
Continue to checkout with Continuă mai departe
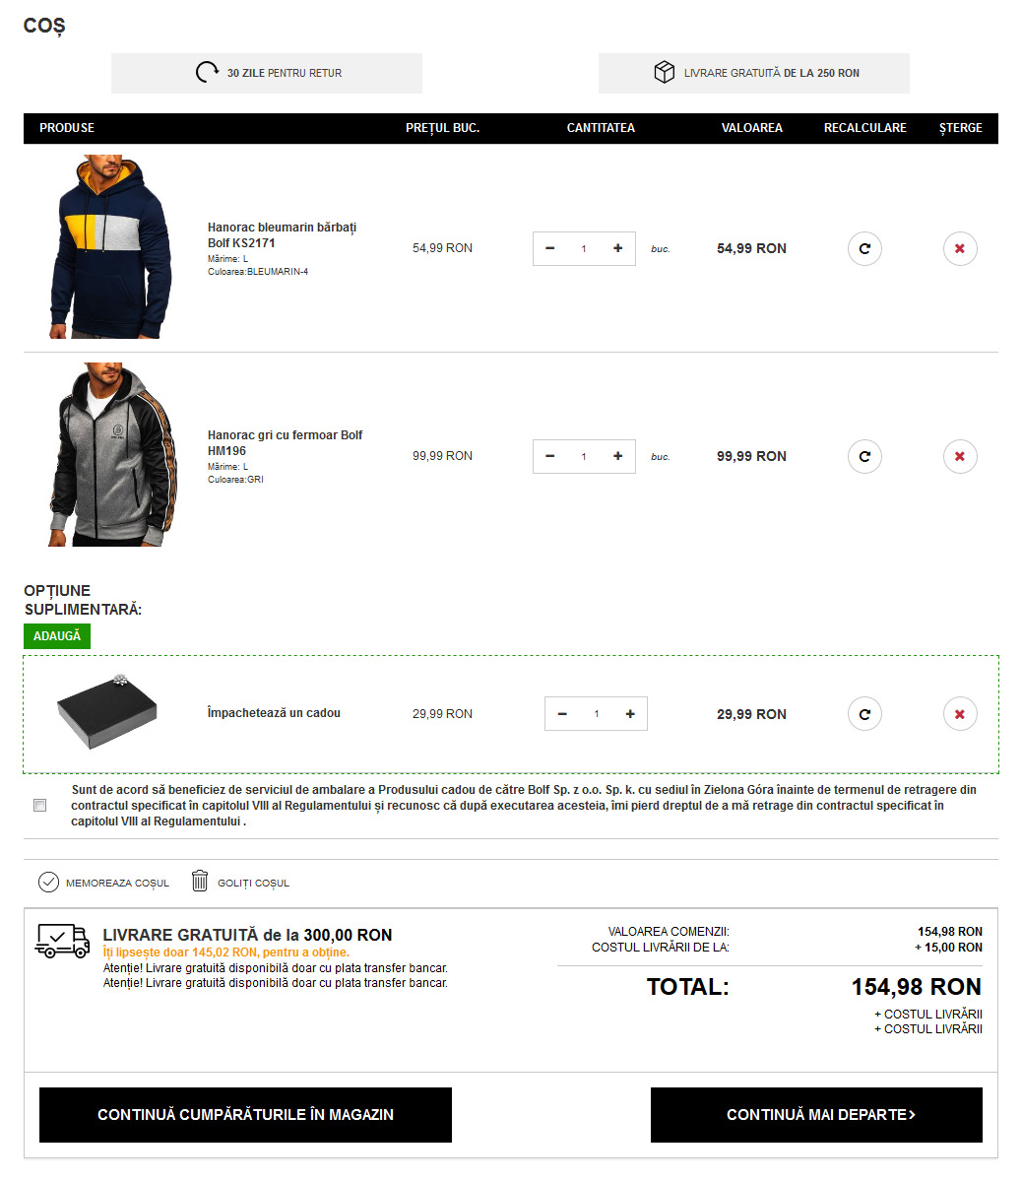pyautogui.click(x=816, y=1115)
